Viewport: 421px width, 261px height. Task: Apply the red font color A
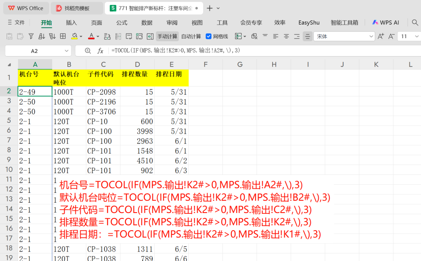click(91, 37)
